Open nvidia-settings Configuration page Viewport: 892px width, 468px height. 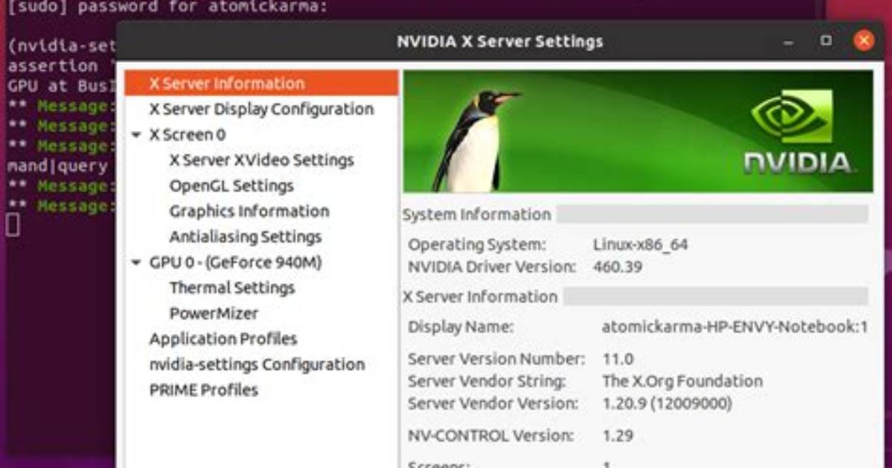point(257,364)
